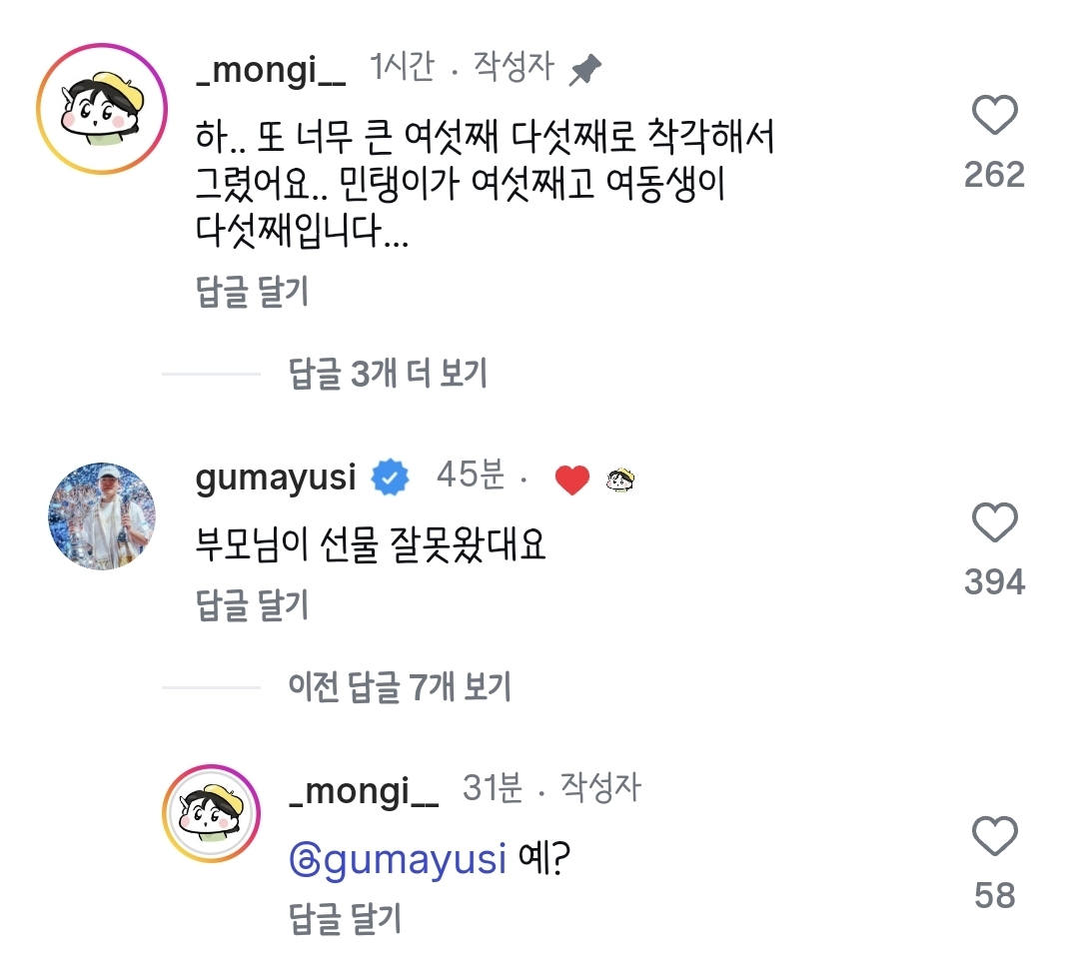
Task: Click the red heart next to 45분
Action: 572,480
